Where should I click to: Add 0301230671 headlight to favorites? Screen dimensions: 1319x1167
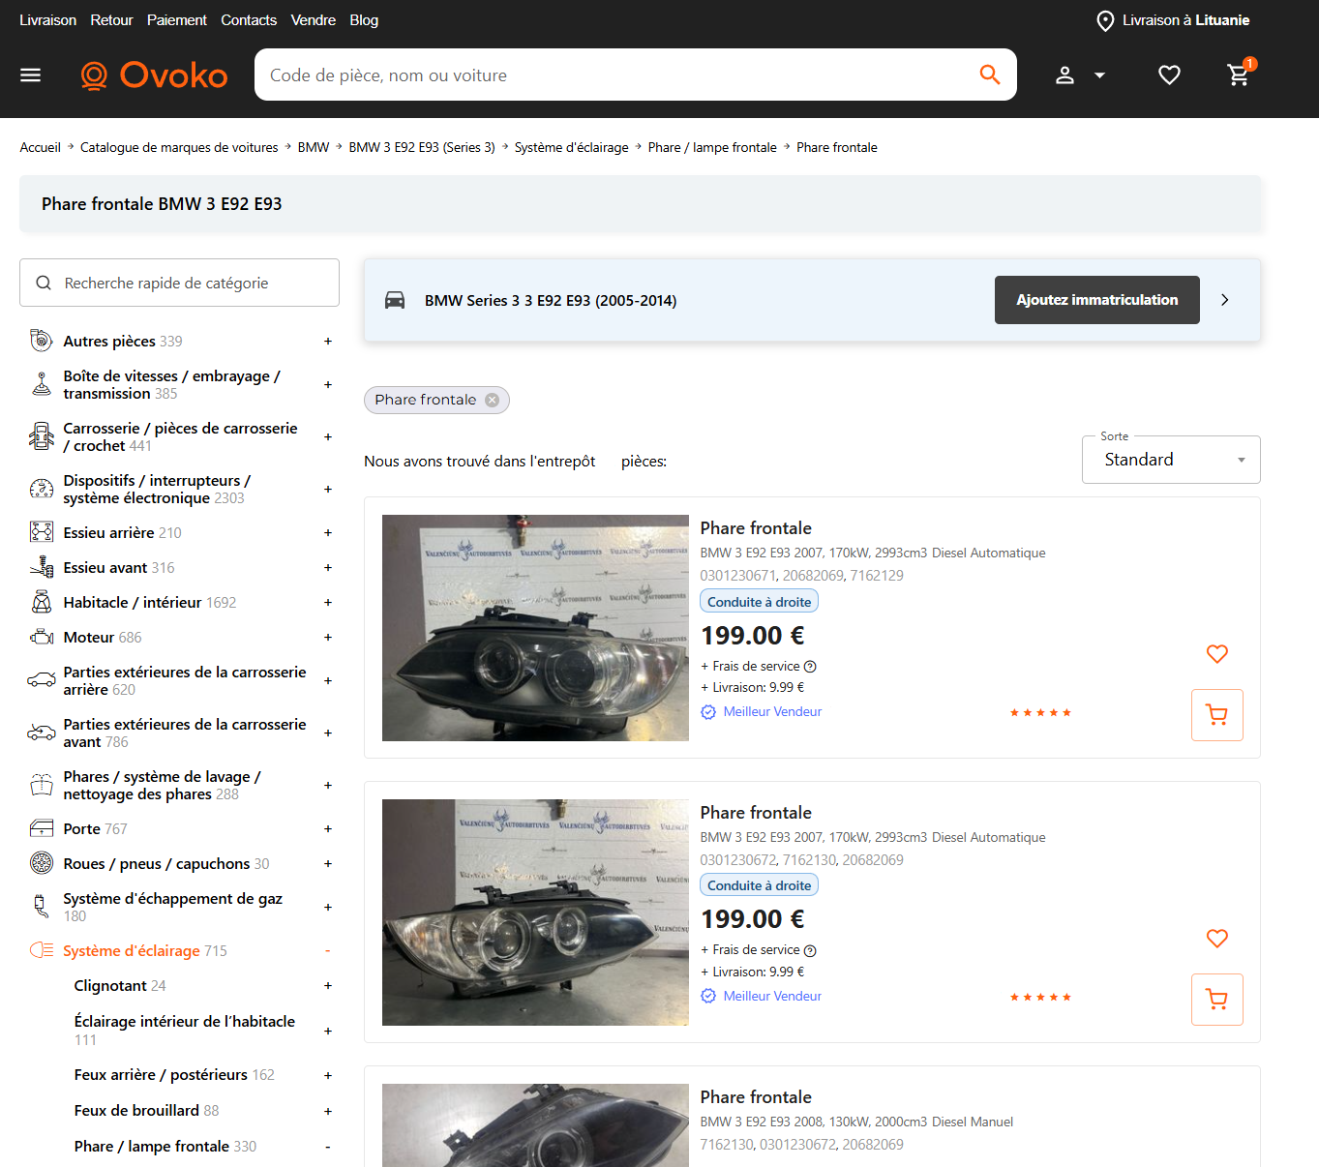tap(1217, 654)
